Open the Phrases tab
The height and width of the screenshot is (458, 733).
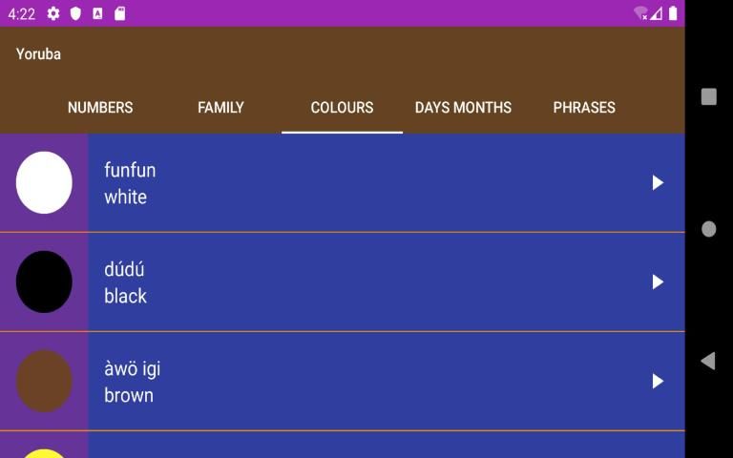584,108
